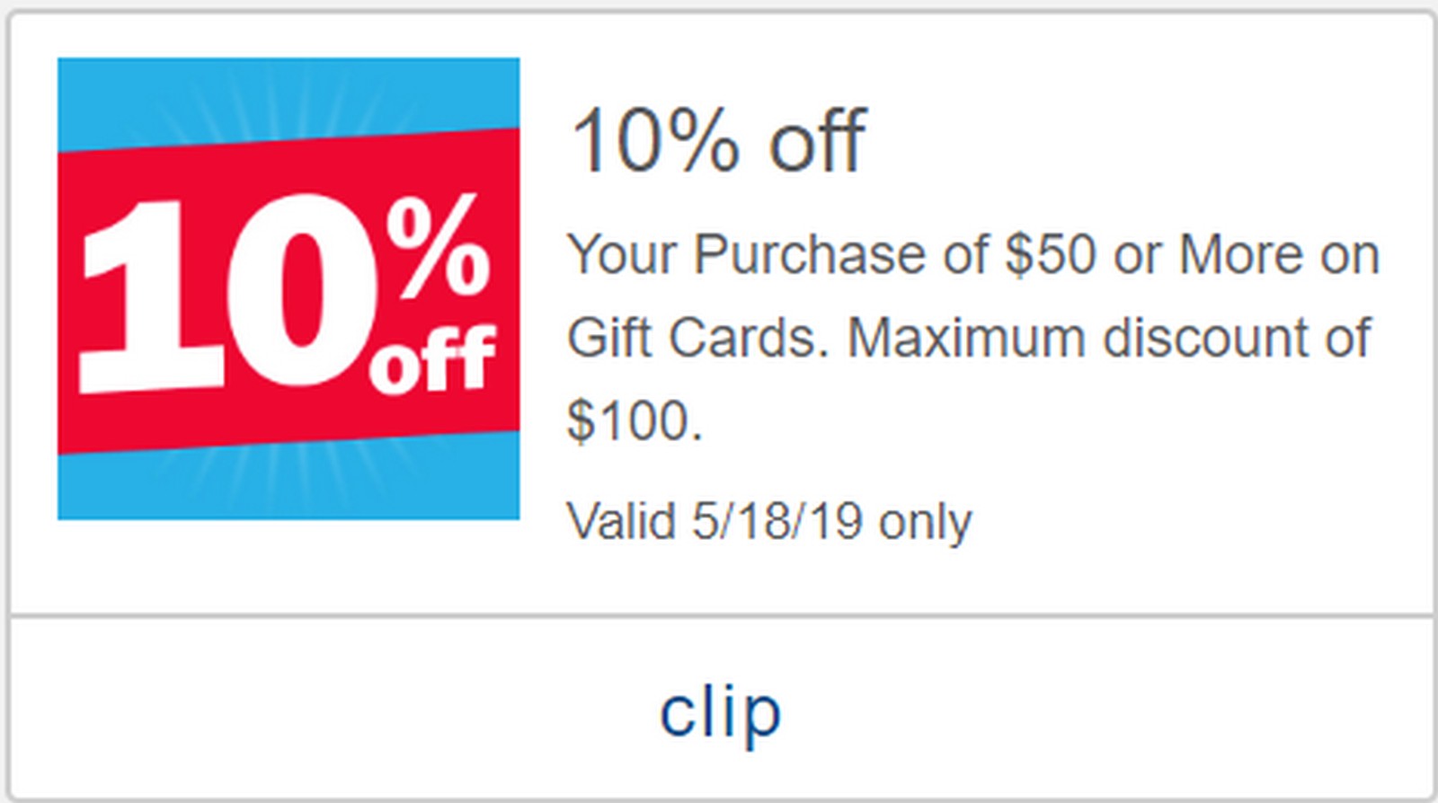Image resolution: width=1438 pixels, height=803 pixels.
Task: Click the "clip" button
Action: 721,711
